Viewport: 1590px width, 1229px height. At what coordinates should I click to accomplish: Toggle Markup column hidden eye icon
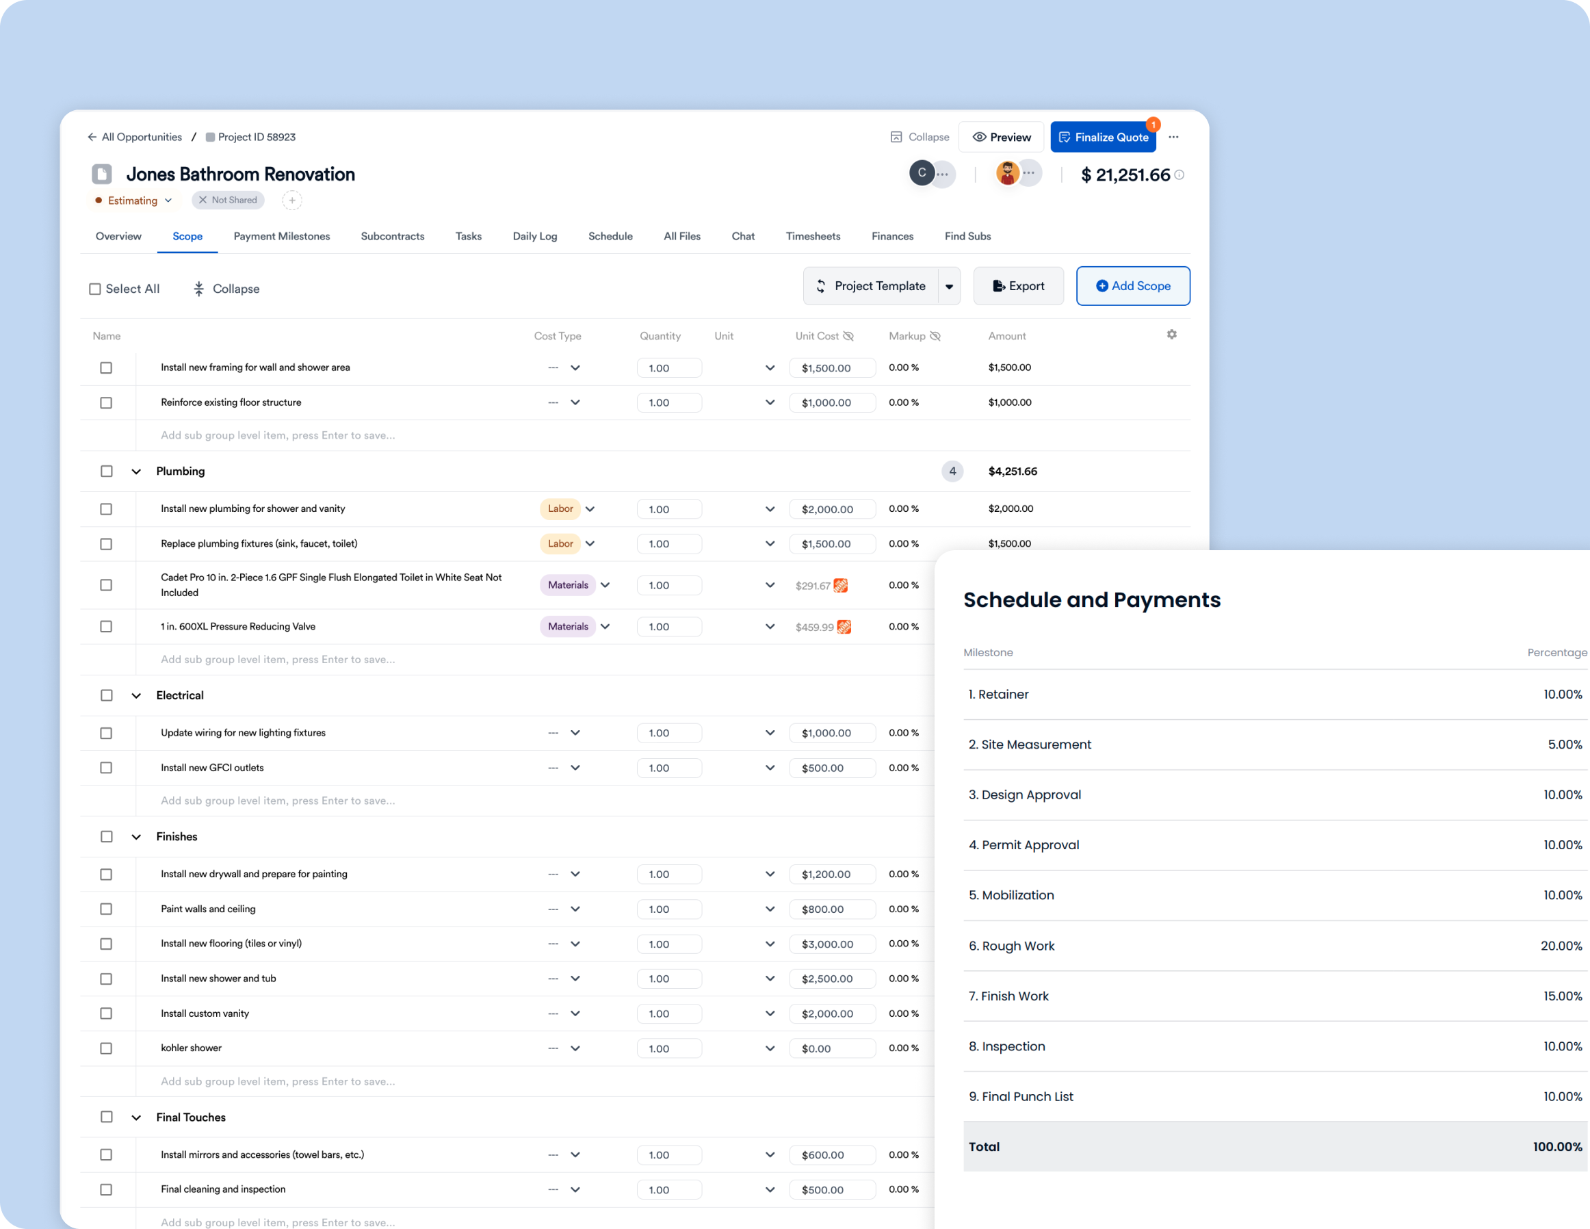coord(935,337)
